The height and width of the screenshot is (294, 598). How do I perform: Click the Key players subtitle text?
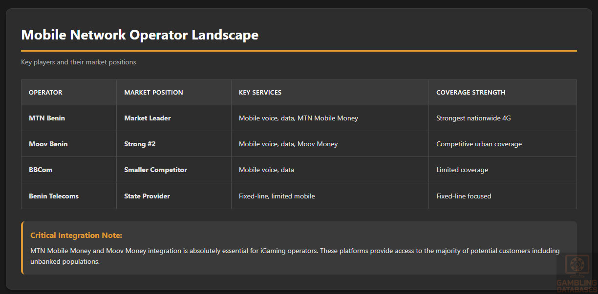(x=78, y=62)
